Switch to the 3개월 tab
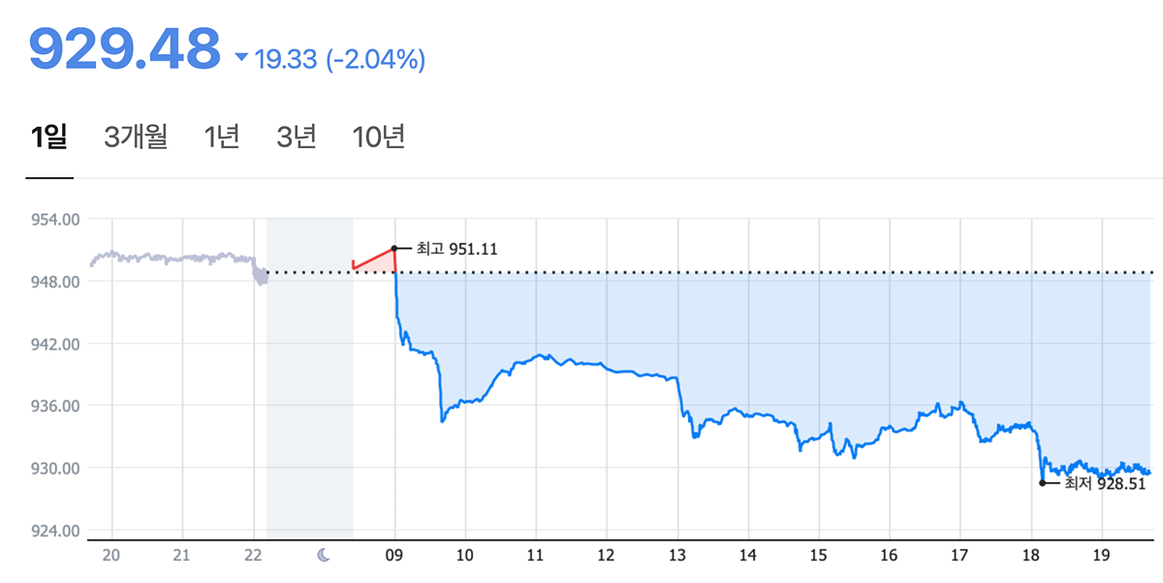The image size is (1163, 583). tap(136, 138)
